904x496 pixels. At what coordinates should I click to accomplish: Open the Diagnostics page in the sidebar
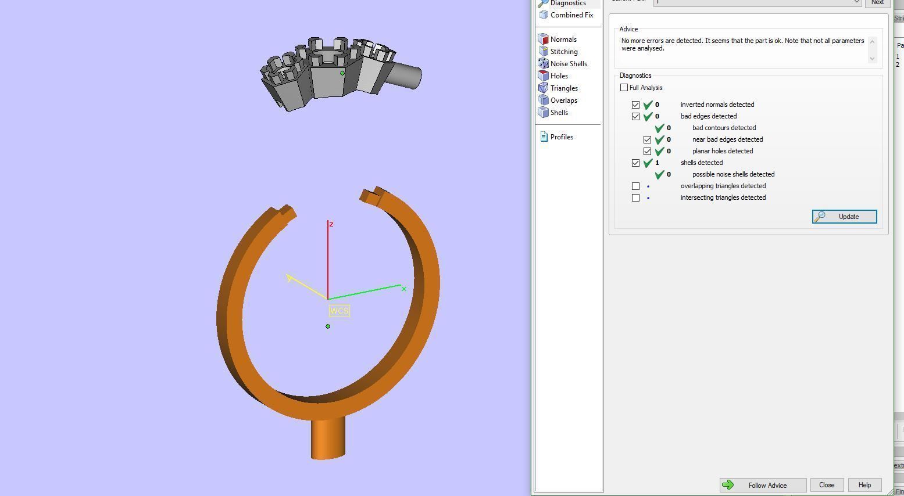click(x=569, y=3)
